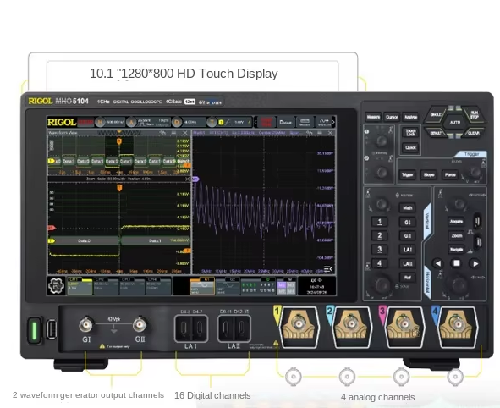Expand the toolbar with the right chevron
500x408 pixels.
333,122
